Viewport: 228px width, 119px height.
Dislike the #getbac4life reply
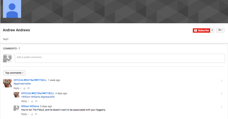pyautogui.click(x=36, y=101)
